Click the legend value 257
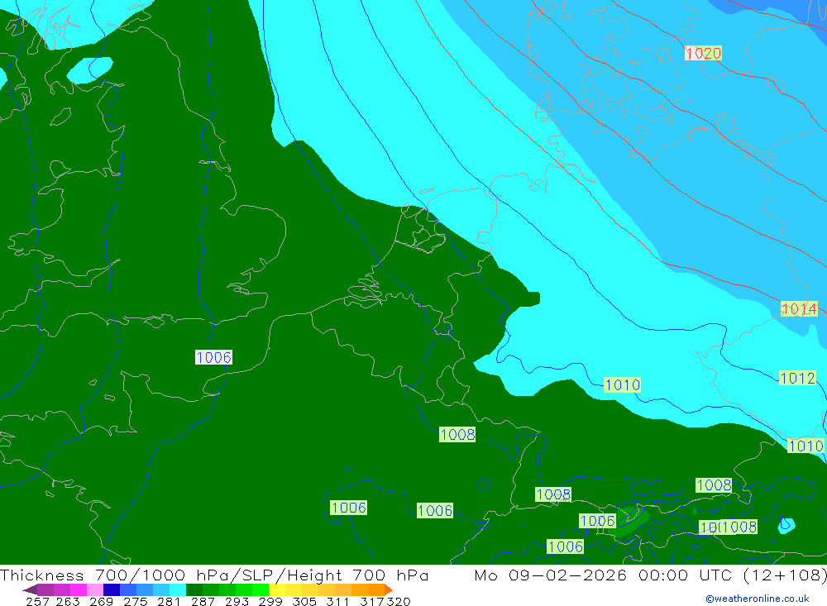 pos(37,602)
